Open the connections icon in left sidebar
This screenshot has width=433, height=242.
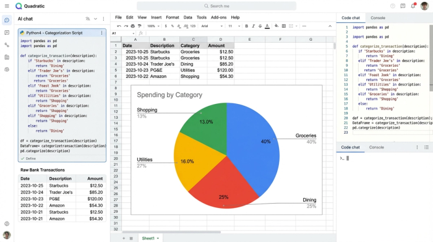click(7, 45)
